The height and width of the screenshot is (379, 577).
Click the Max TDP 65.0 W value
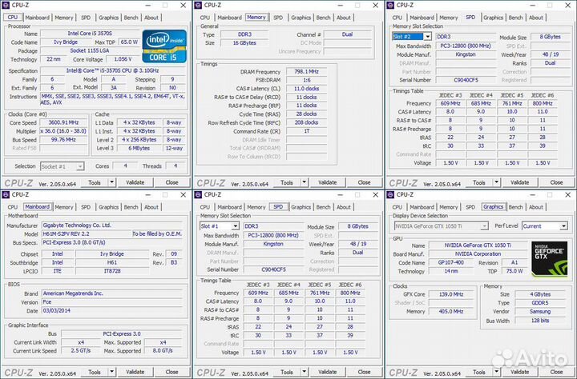point(129,42)
